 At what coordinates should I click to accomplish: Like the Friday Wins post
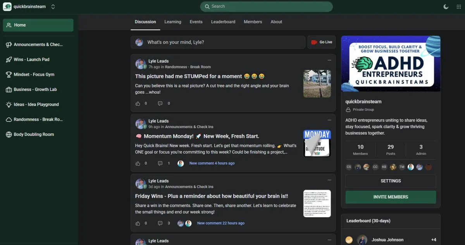click(138, 223)
